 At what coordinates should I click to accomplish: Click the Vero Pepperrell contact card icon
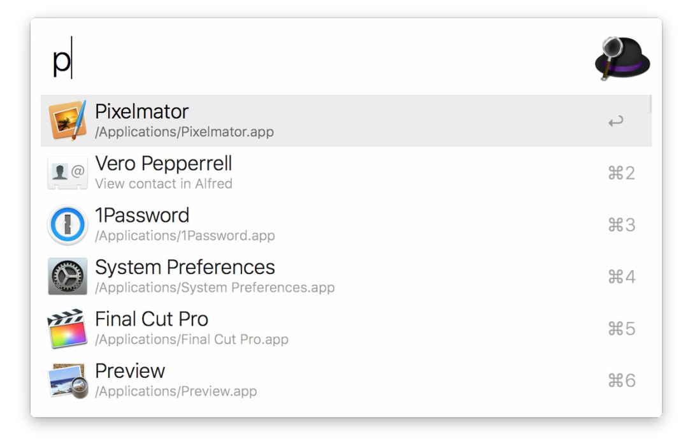point(67,172)
